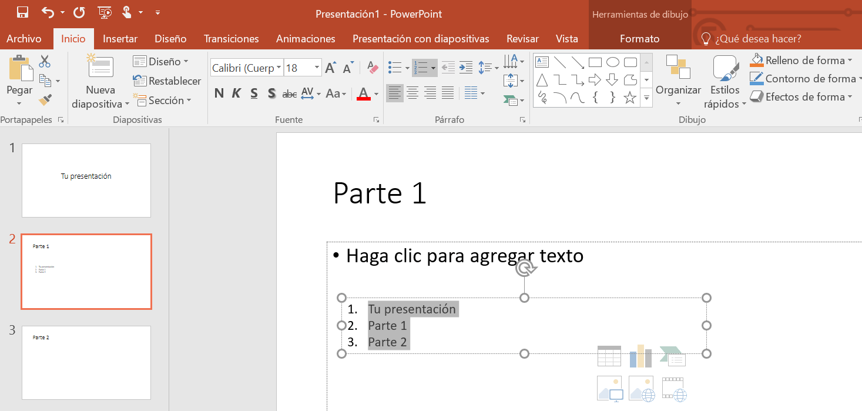This screenshot has width=862, height=411.
Task: Increase font size with large A
Action: tap(331, 68)
